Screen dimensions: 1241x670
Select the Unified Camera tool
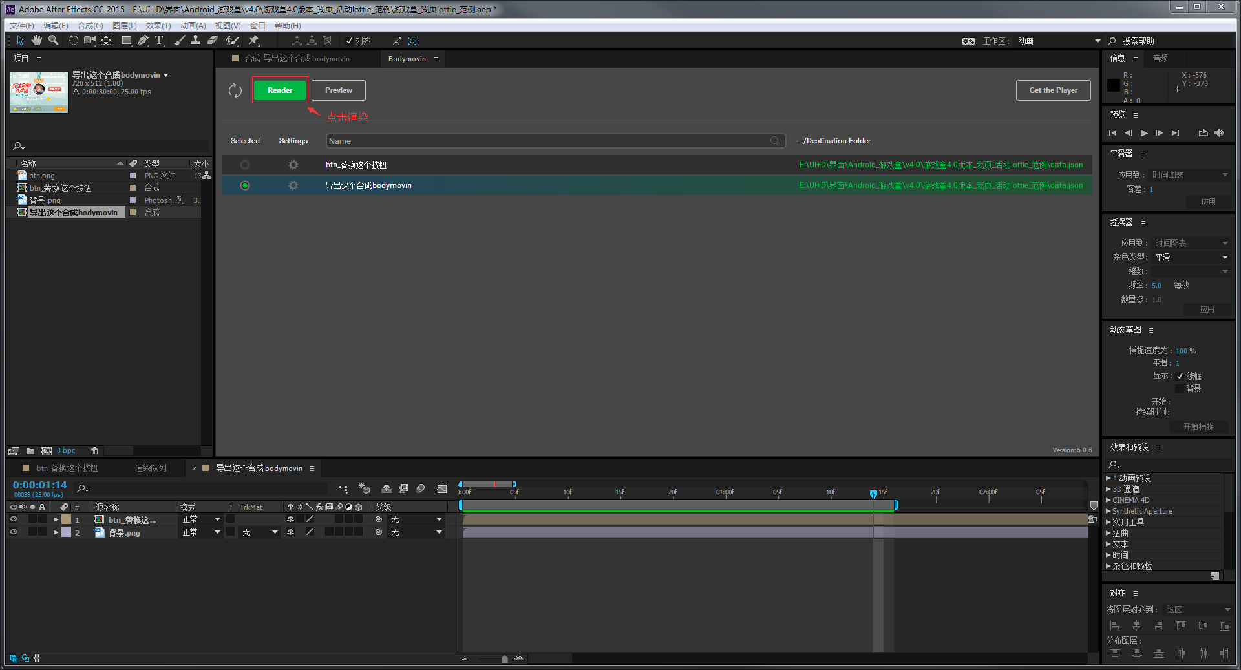pyautogui.click(x=90, y=41)
